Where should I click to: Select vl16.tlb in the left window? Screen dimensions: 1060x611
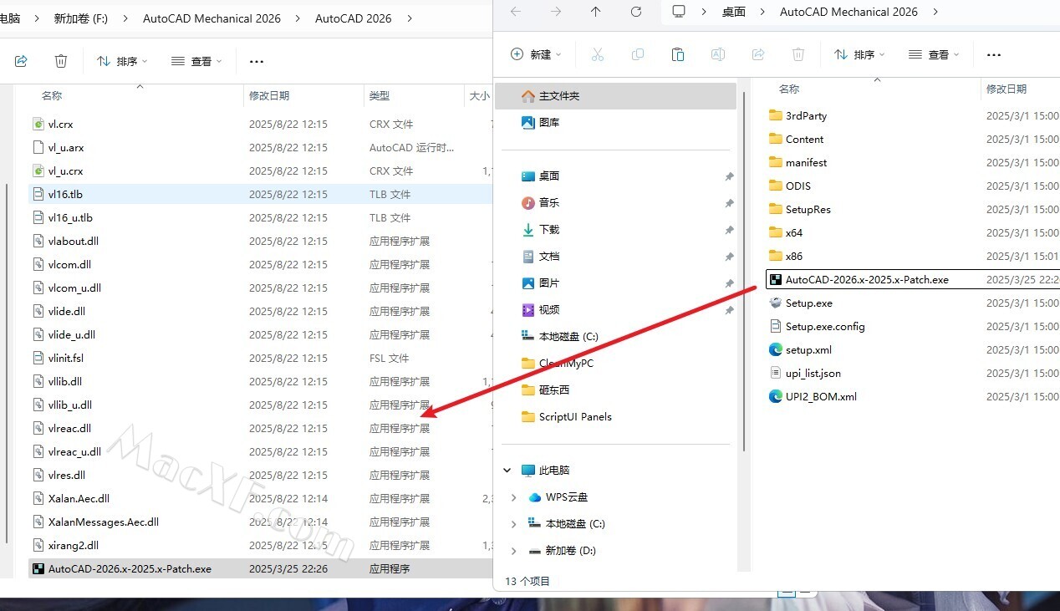coord(260,195)
